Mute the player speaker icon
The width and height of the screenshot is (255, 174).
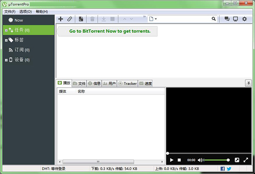(x=200, y=160)
